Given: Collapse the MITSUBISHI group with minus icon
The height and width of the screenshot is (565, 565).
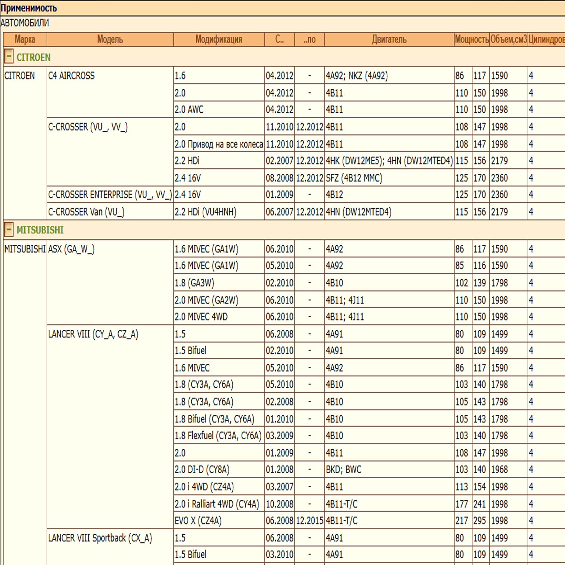Looking at the screenshot, I should pos(9,230).
